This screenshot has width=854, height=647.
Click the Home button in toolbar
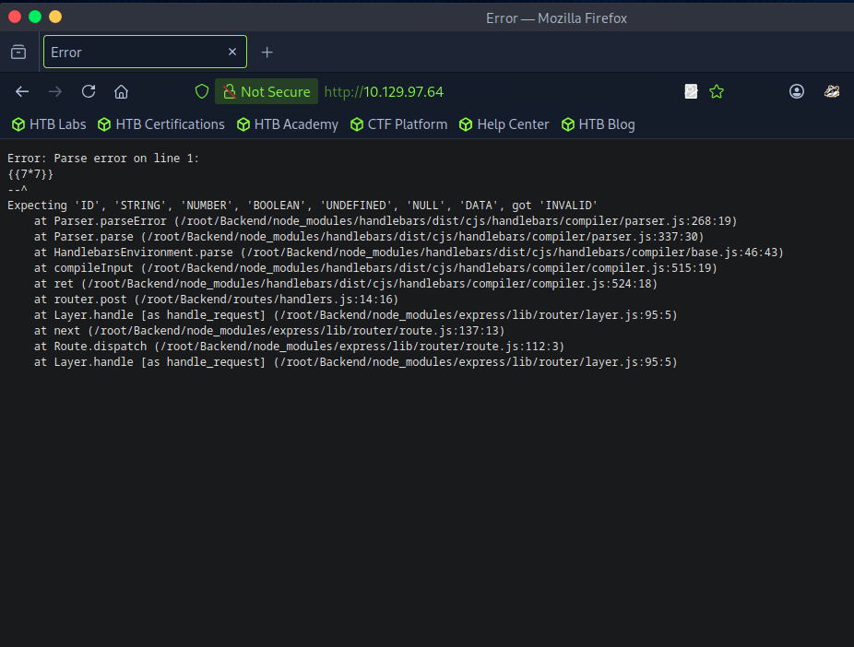pos(121,91)
